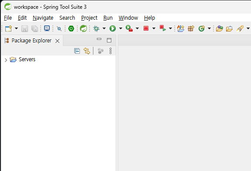The height and width of the screenshot is (171, 251).
Task: Open the Debug configurations dropdown arrow
Action: point(104,28)
